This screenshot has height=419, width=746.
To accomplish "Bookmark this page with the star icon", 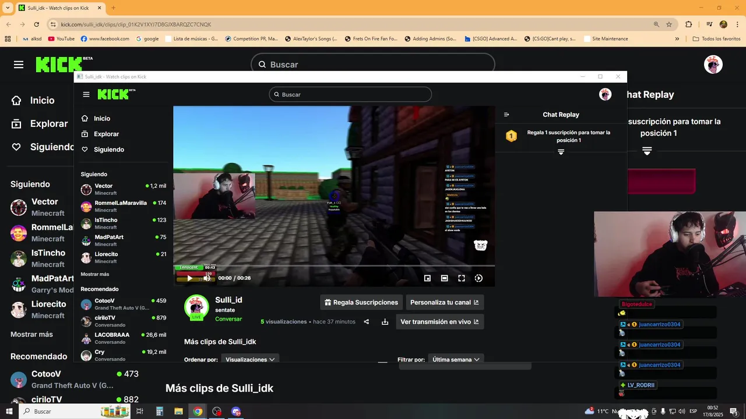I will point(669,24).
